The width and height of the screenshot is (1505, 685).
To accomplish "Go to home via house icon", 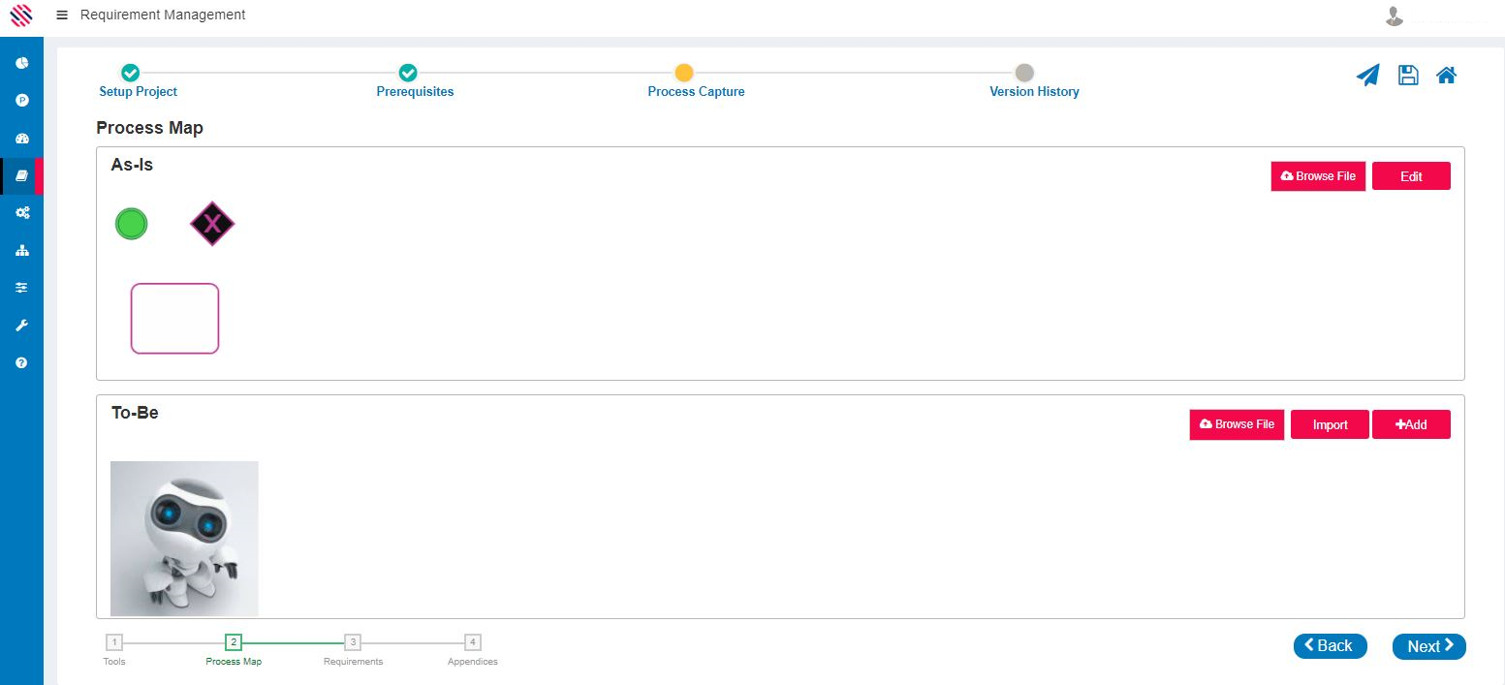I will pyautogui.click(x=1446, y=76).
